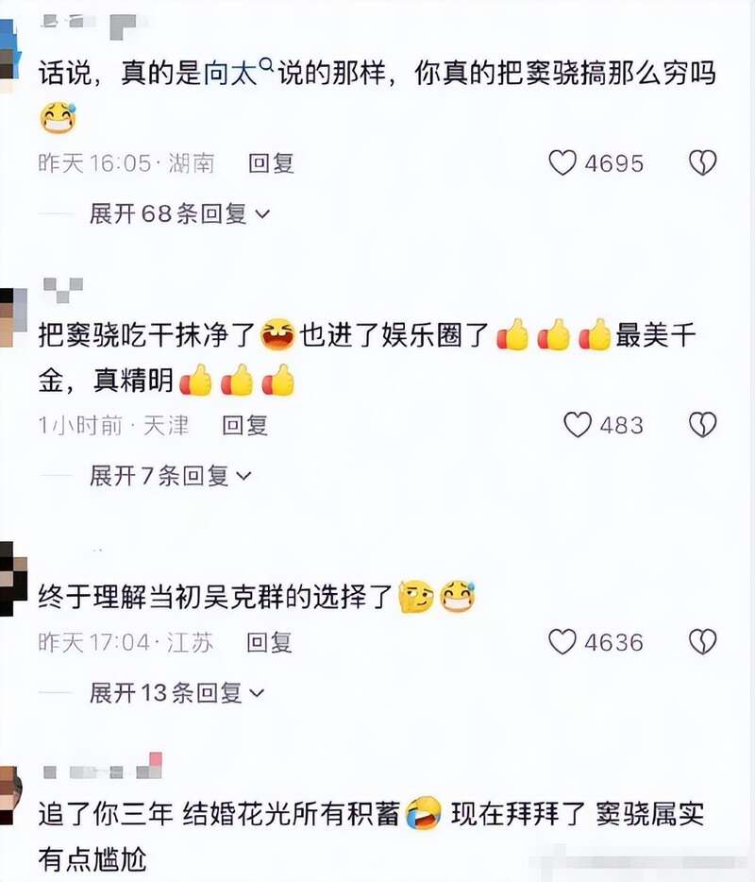Open the third commenter's pixelated avatar
Viewport: 755px width, 882px height.
(x=12, y=578)
